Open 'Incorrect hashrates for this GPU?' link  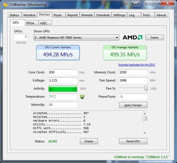coord(137,65)
